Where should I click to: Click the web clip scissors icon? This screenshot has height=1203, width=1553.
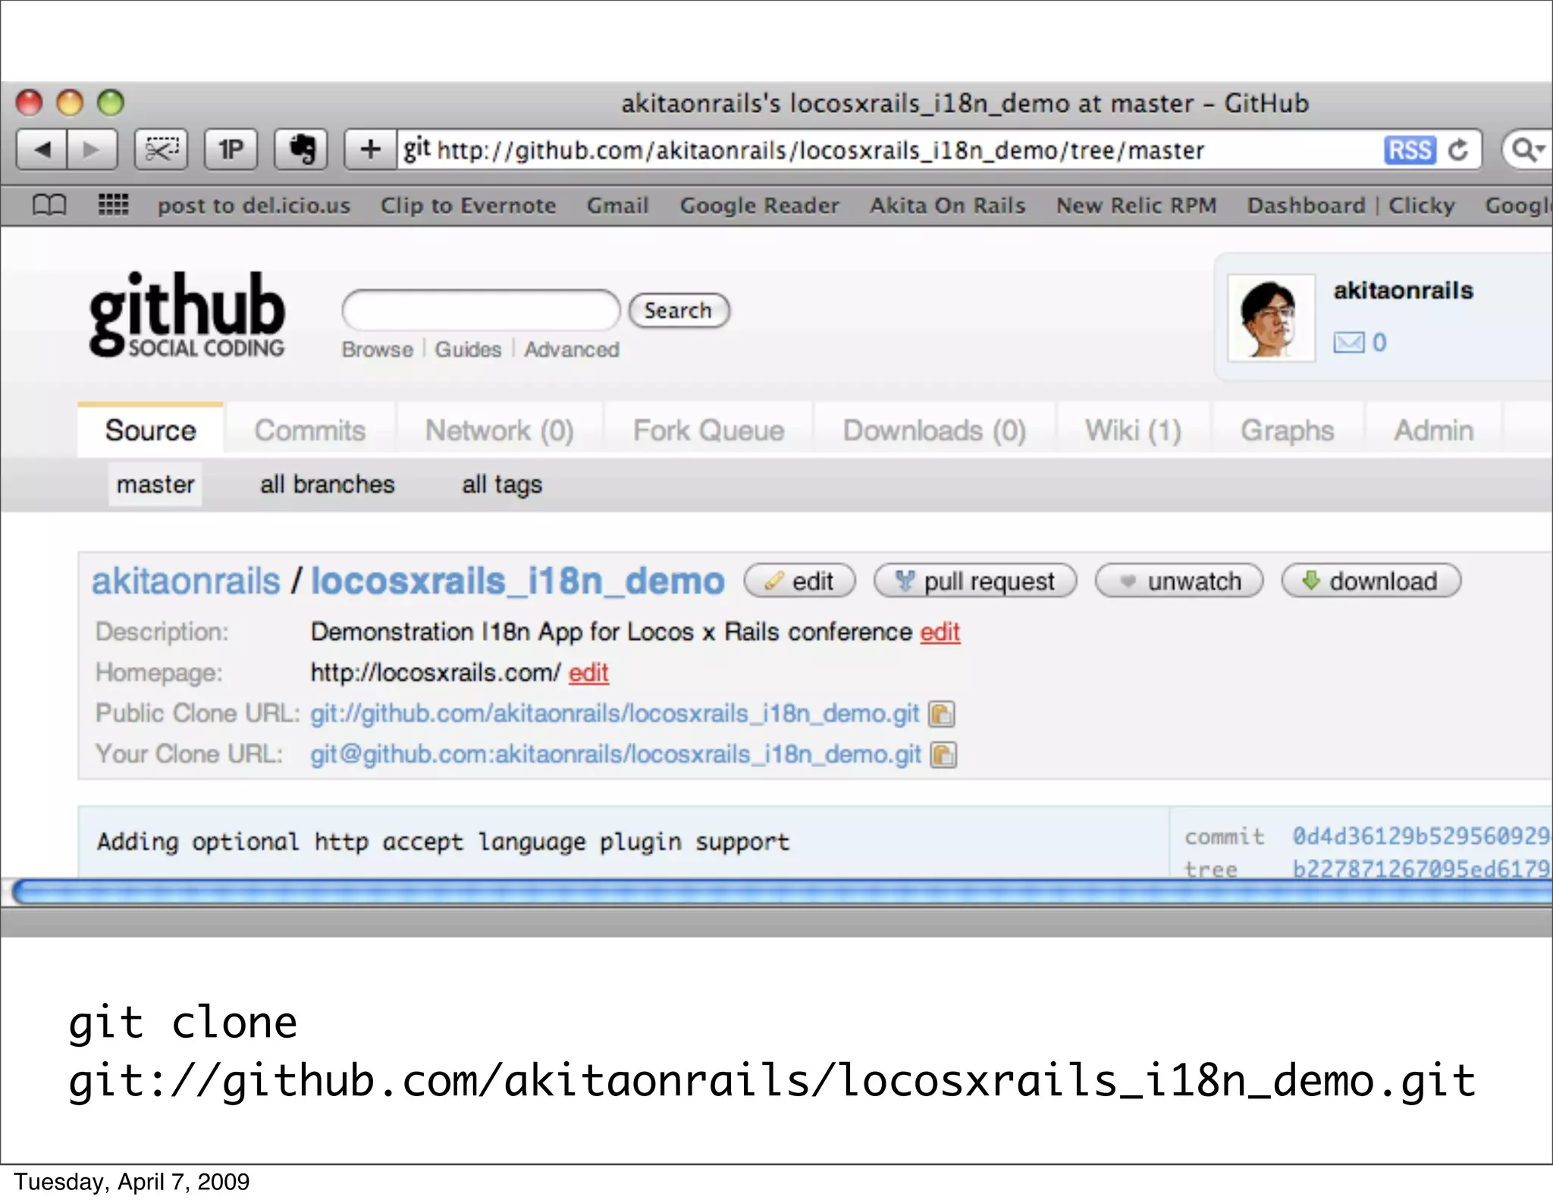161,149
